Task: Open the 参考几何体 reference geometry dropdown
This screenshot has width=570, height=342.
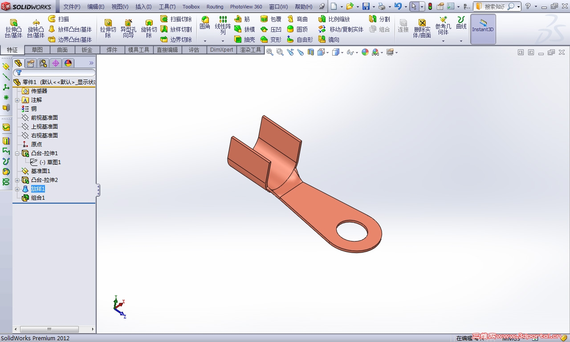Action: (443, 41)
